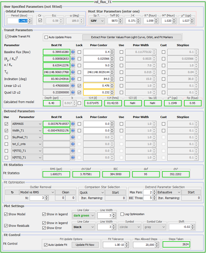Open the Sp.T. G0V spectral type dropdown

point(97,21)
